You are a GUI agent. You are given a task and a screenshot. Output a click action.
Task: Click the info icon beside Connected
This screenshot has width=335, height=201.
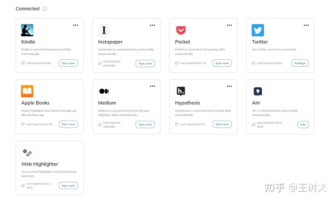click(x=45, y=9)
